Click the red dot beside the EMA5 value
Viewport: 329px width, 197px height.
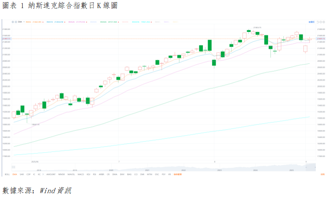tap(43, 22)
